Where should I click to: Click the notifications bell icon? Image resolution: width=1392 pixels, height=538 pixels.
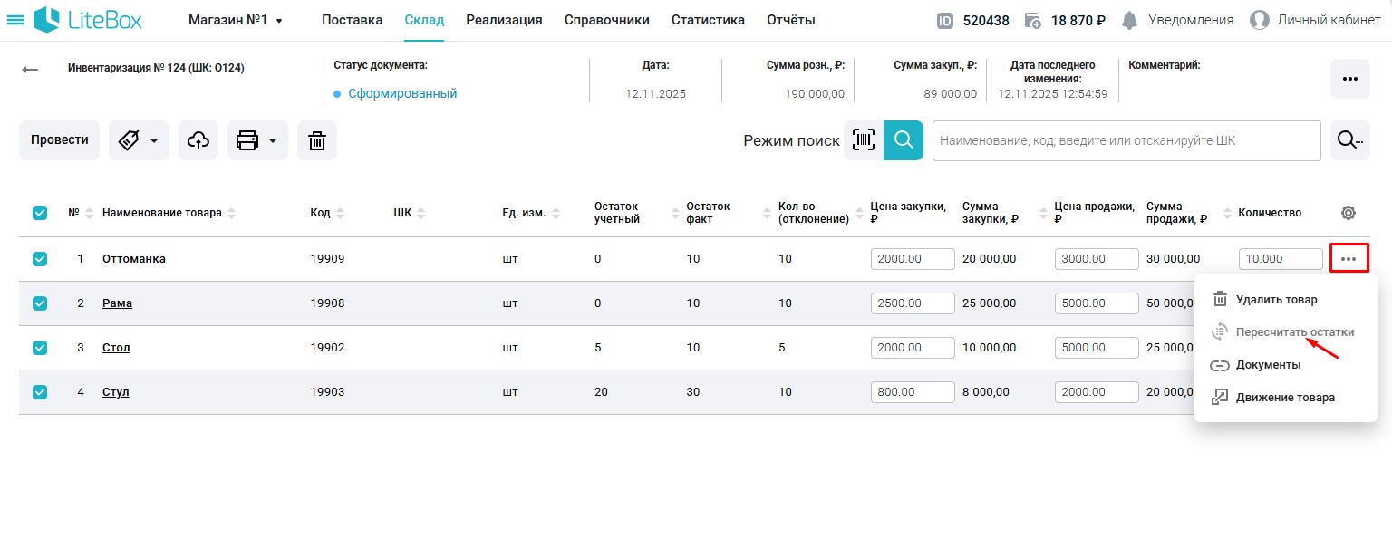[x=1128, y=18]
